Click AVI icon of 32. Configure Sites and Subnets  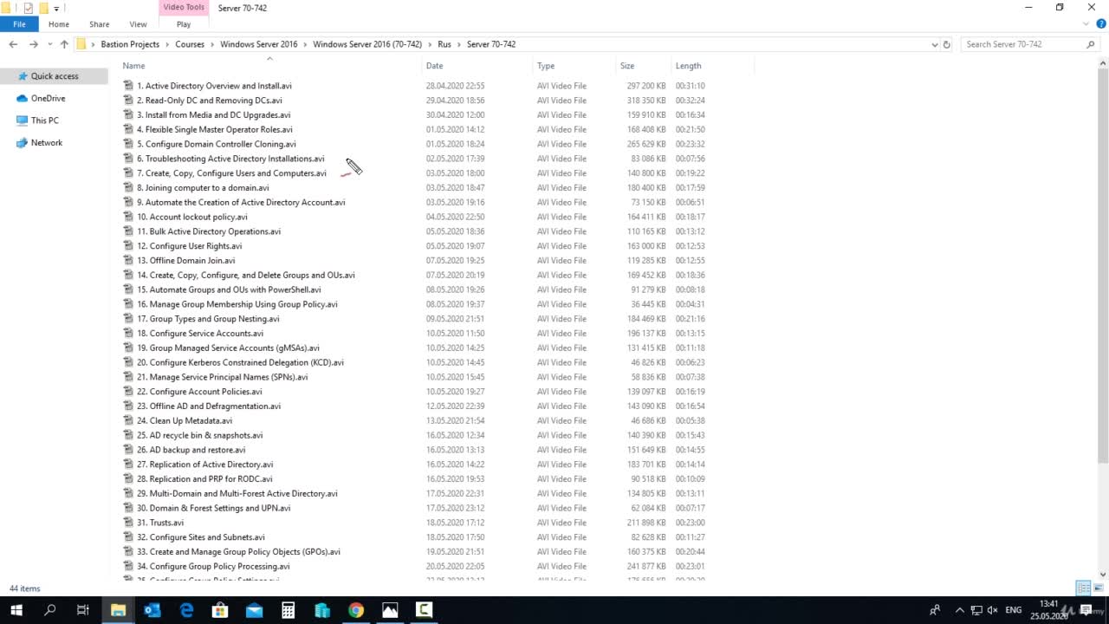[x=128, y=537]
